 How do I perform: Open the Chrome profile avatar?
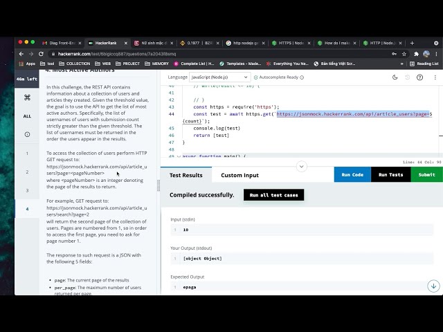click(x=426, y=54)
